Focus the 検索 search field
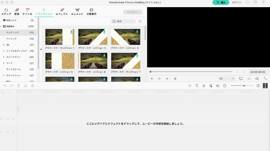 point(123,21)
